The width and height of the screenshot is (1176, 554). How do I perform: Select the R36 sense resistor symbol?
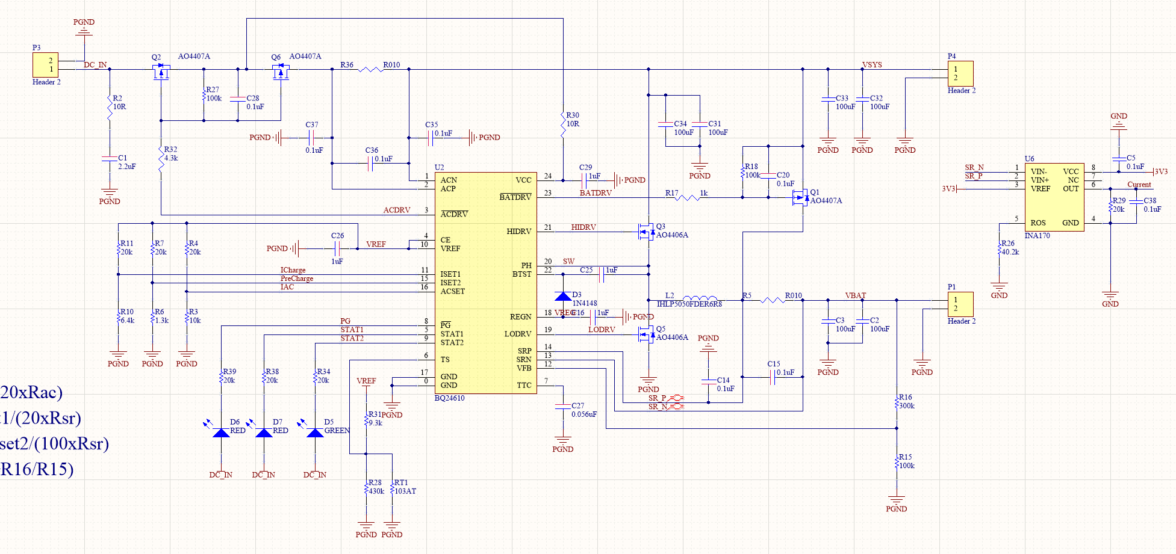pos(370,69)
